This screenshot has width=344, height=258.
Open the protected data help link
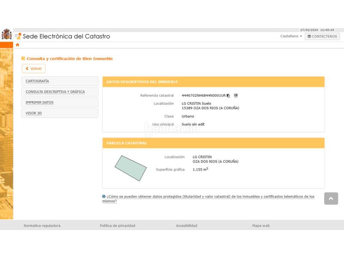coord(208,198)
